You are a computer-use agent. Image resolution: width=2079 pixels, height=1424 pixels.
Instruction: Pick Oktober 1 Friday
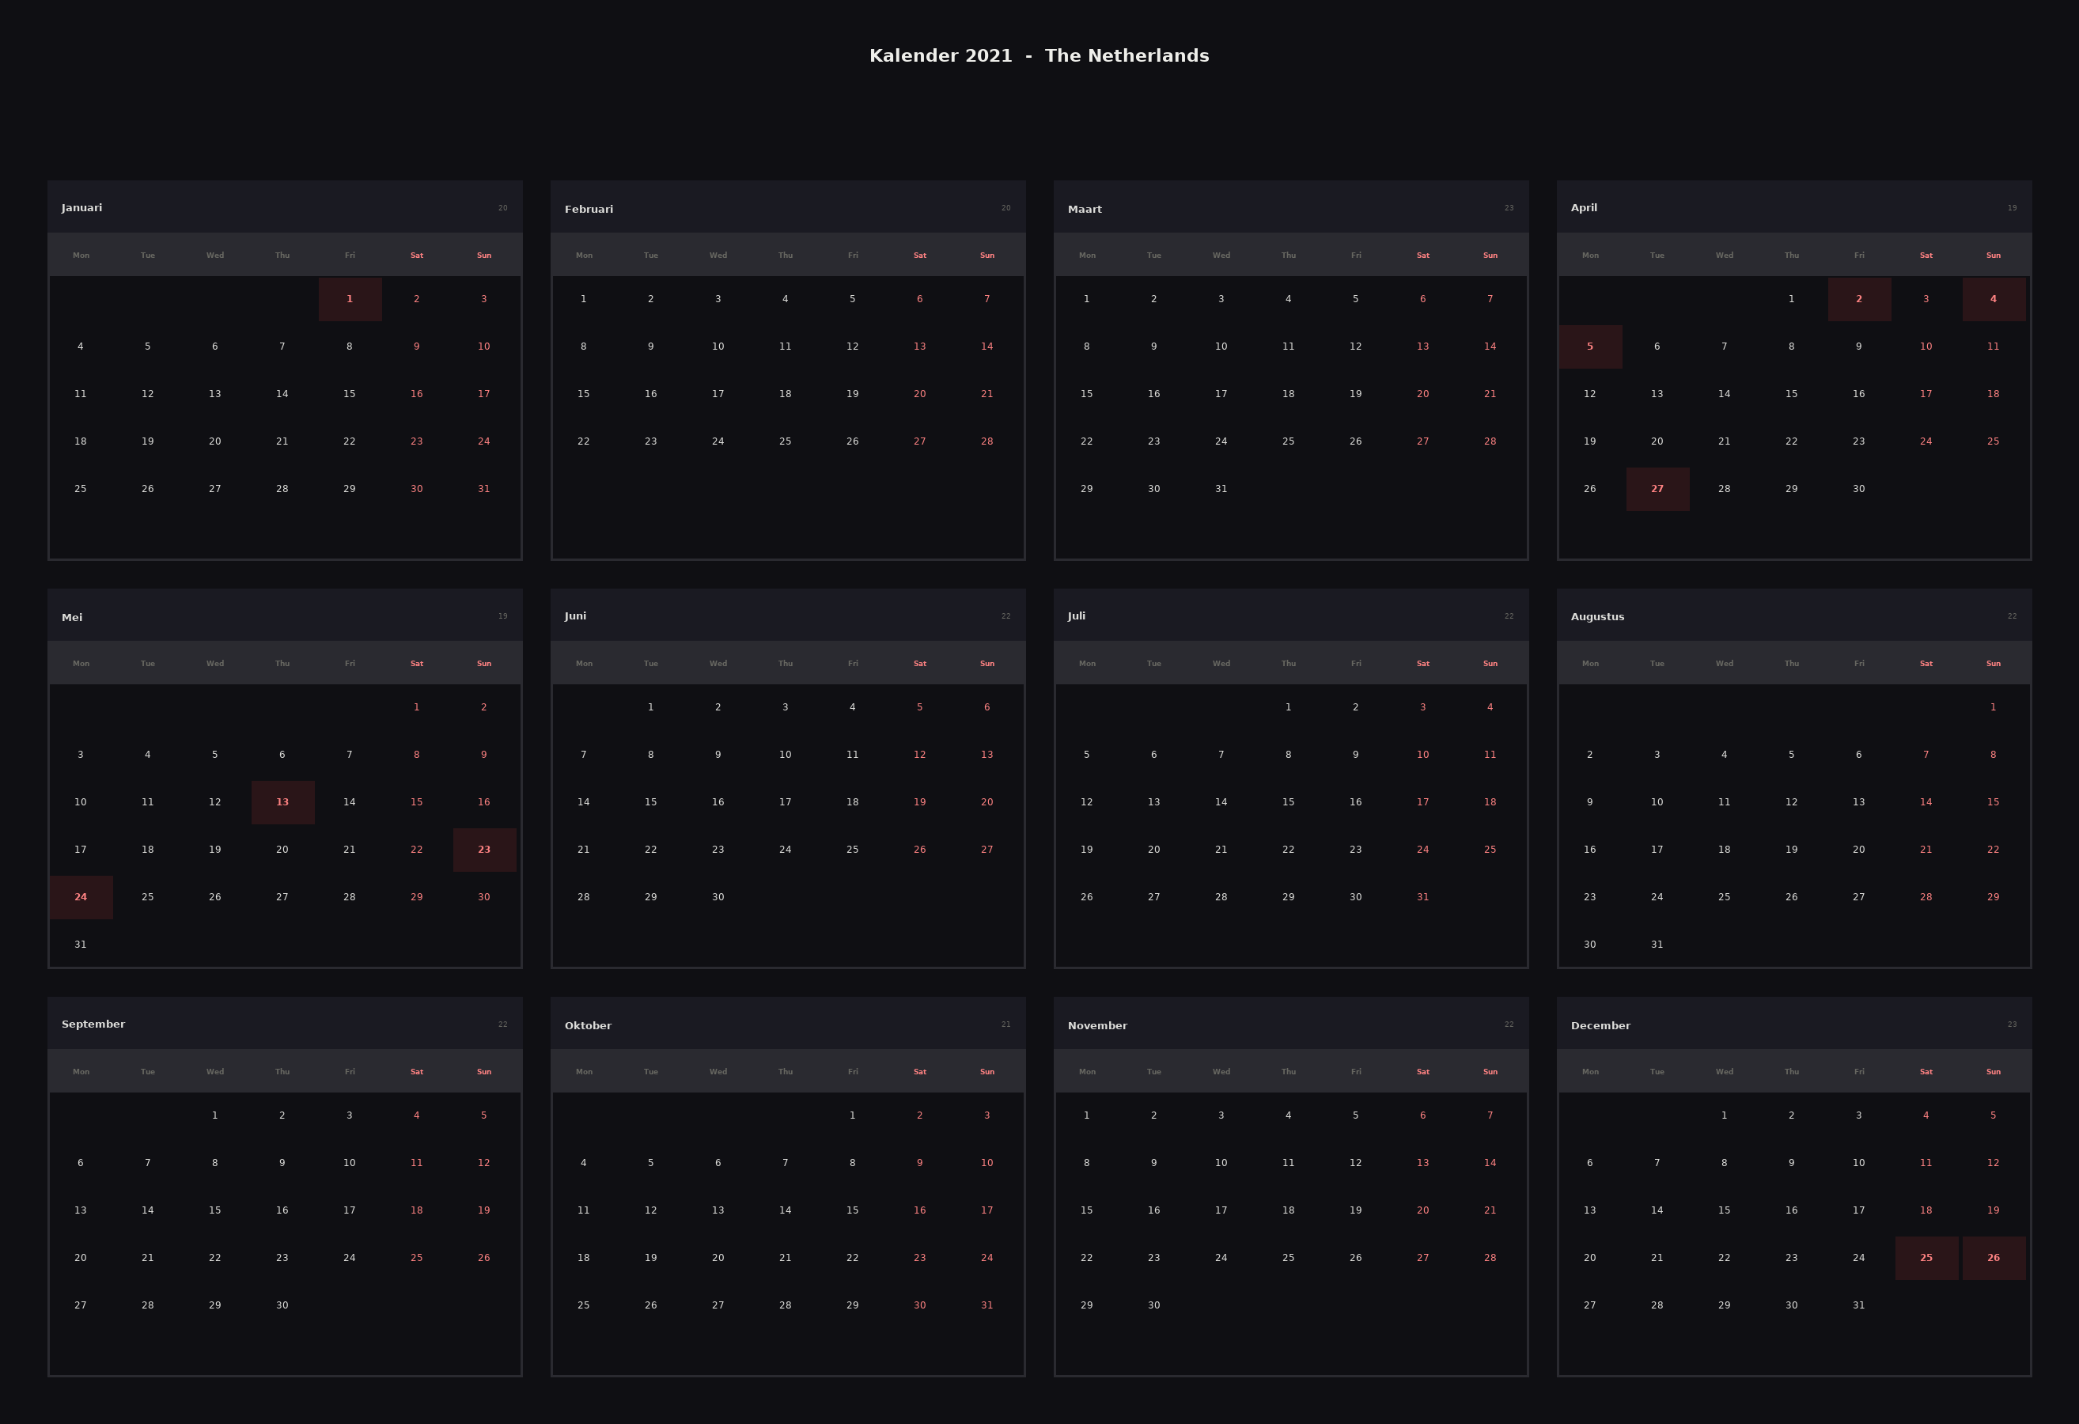853,1115
